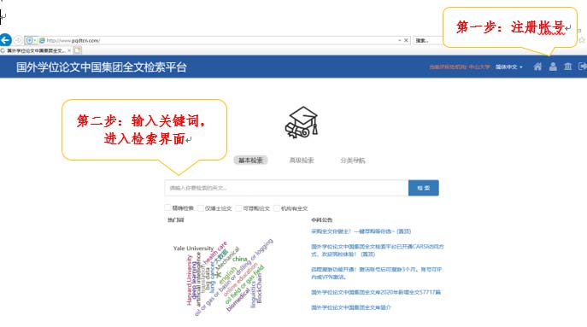Viewport: 587px width, 327px height.
Task: Click the graduation cap logo
Action: (302, 122)
